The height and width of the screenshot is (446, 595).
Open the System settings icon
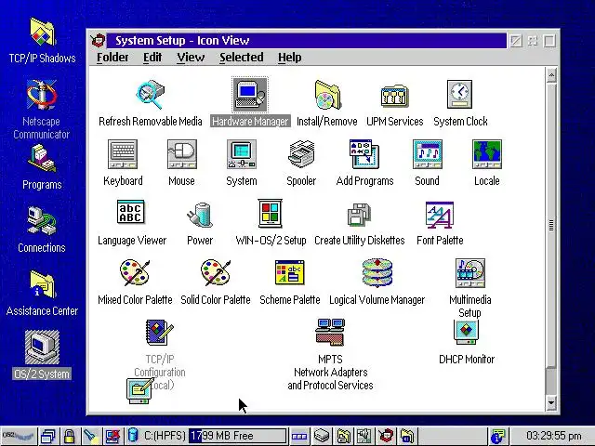click(242, 154)
